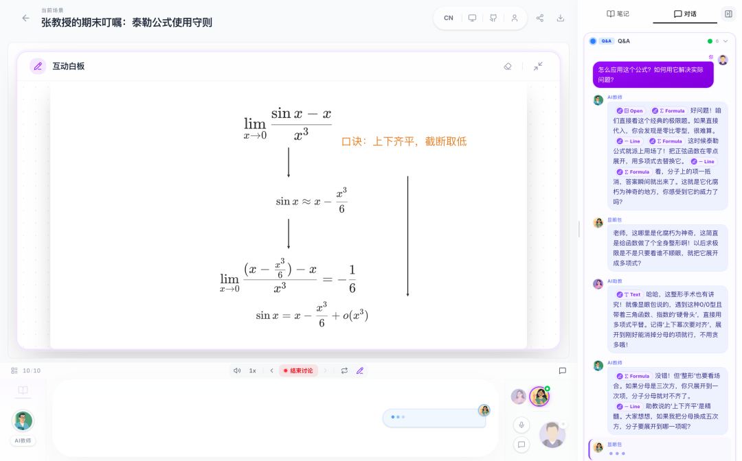
Task: Open the share options
Action: click(x=540, y=18)
